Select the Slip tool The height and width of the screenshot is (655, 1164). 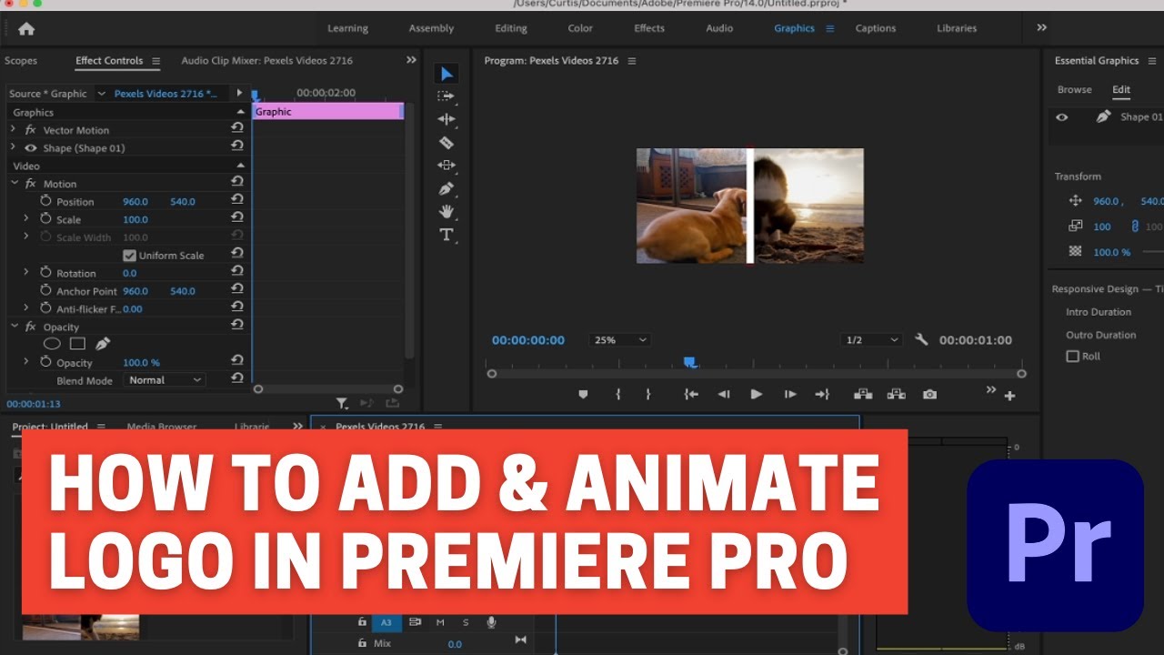pyautogui.click(x=446, y=165)
